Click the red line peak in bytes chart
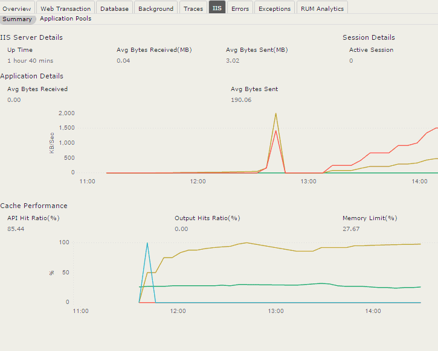The height and width of the screenshot is (351, 438). [276, 131]
